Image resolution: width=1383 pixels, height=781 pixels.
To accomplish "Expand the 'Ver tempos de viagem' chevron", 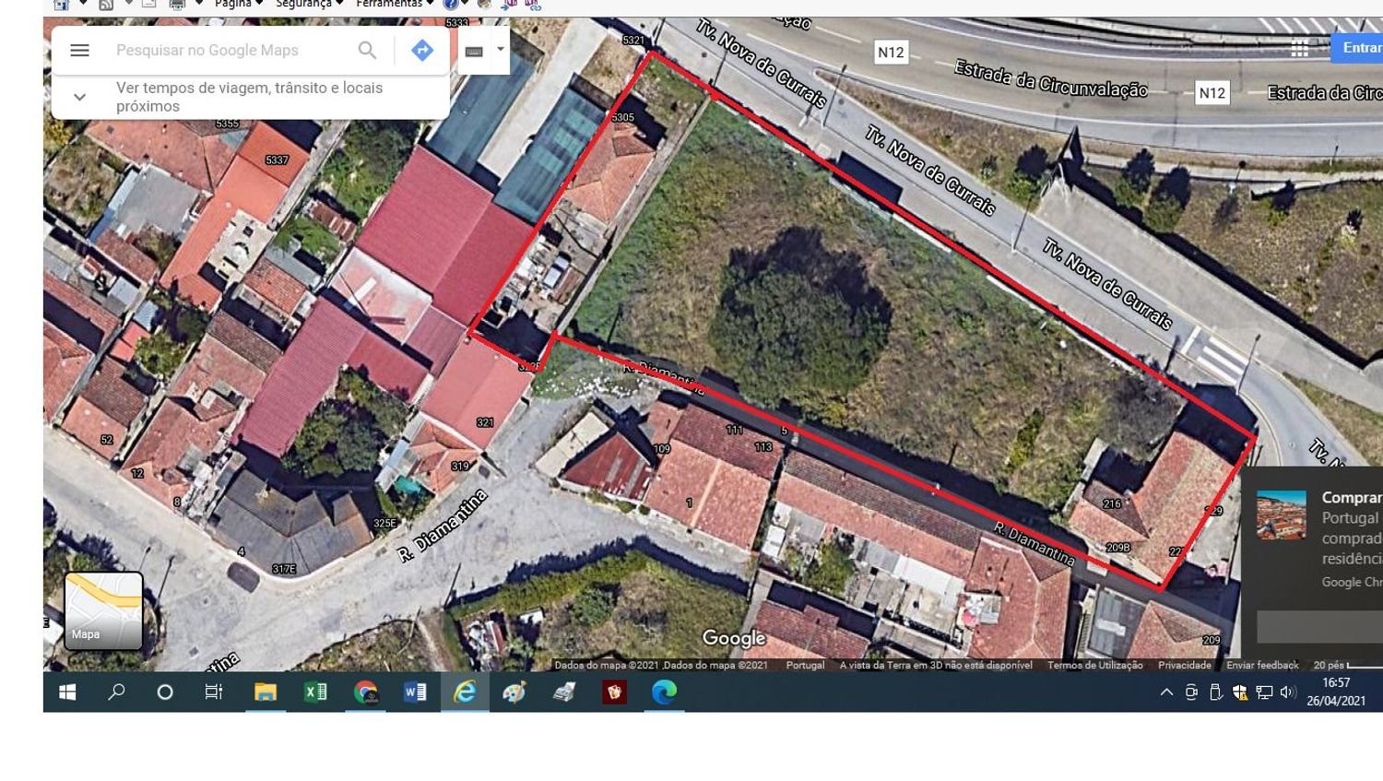I will [78, 96].
